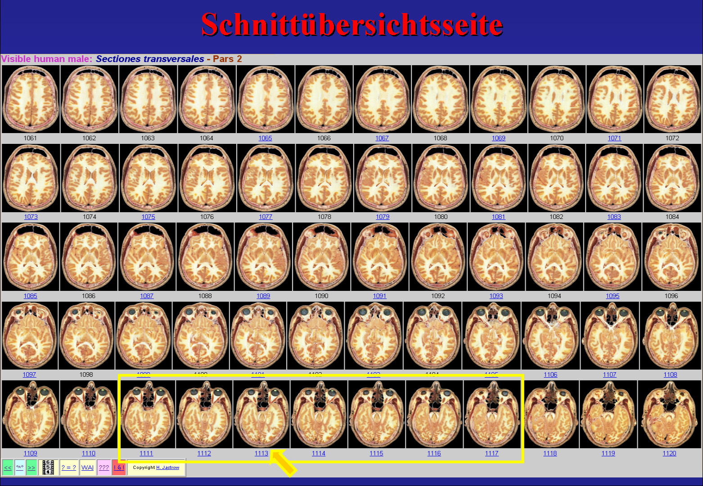Select the thumbnail for section 1108

tap(670, 335)
